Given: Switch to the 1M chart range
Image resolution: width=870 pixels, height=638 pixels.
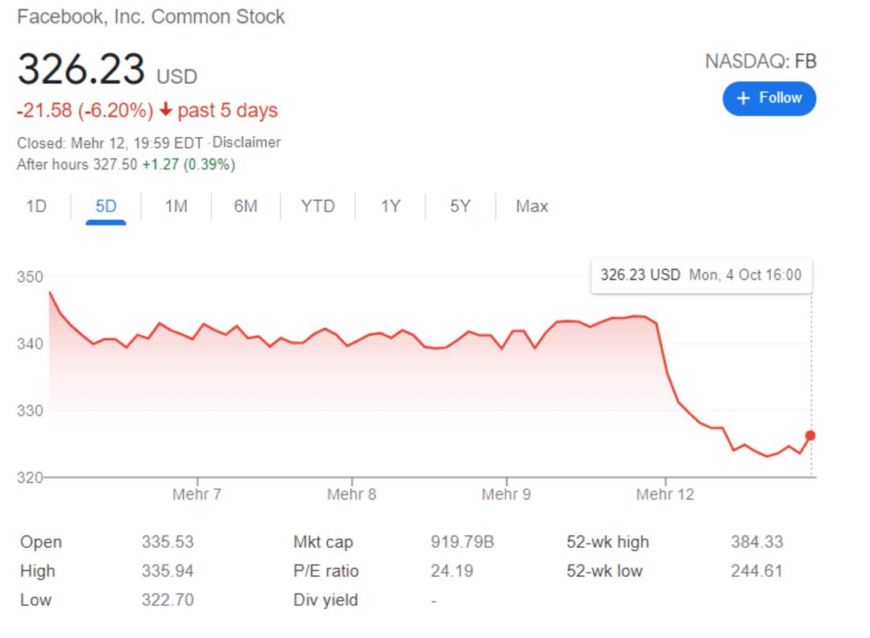Looking at the screenshot, I should 176,206.
